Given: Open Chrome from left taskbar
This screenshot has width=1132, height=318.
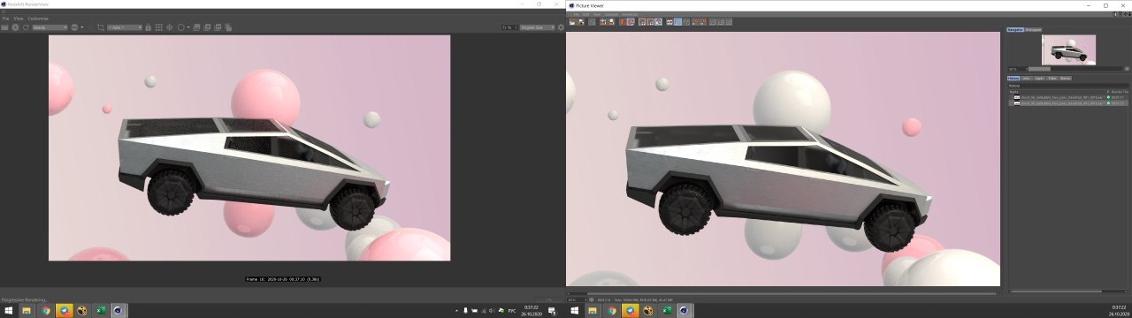Looking at the screenshot, I should [45, 310].
